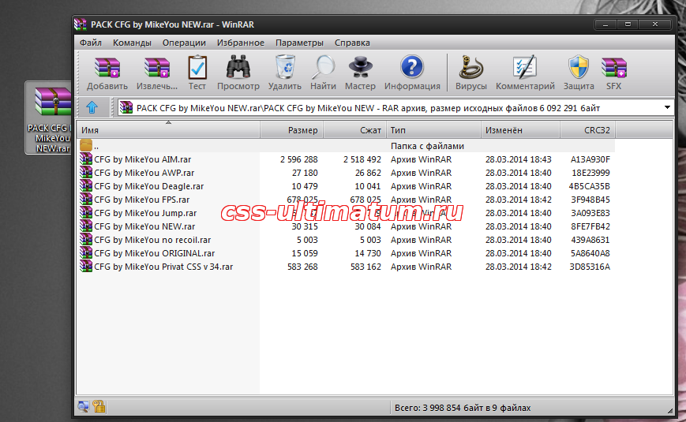Open the Комментарий comment editor
Image resolution: width=686 pixels, height=422 pixels.
click(x=524, y=67)
